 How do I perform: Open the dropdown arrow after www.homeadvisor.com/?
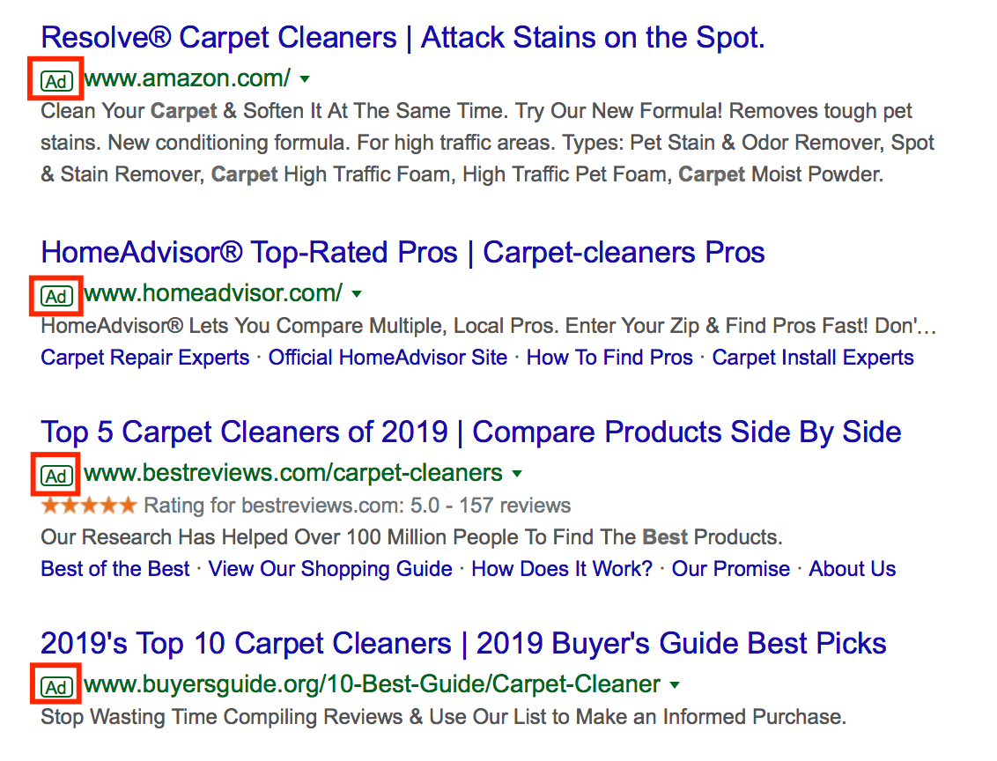pos(357,293)
